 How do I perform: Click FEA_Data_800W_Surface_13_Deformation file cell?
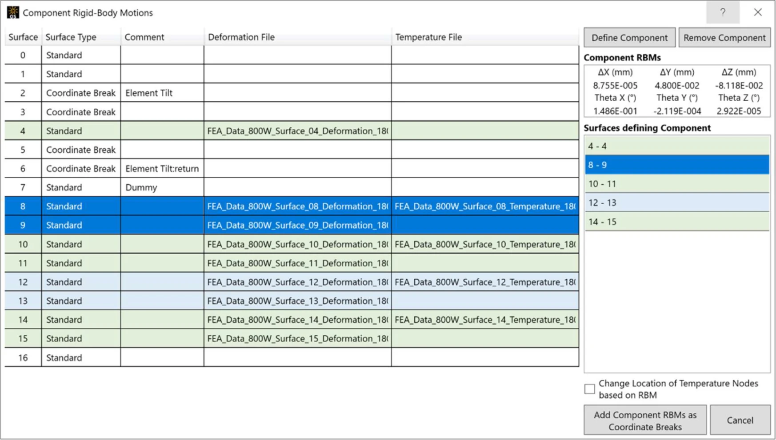coord(298,301)
